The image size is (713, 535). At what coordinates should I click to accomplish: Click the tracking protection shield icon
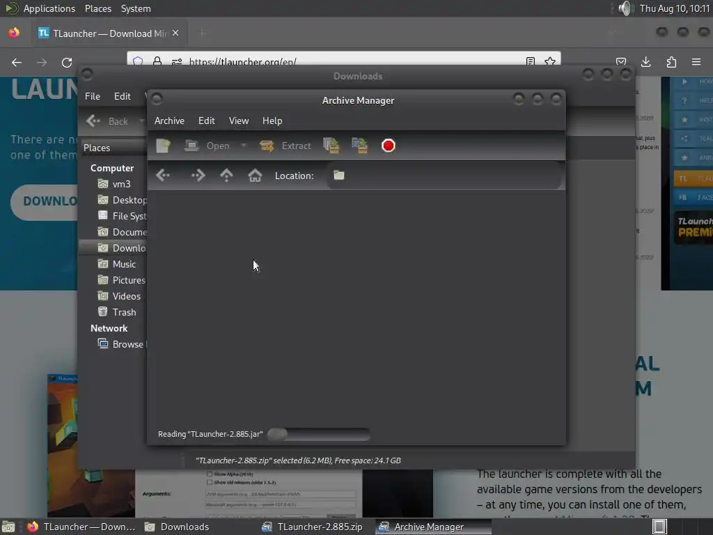(138, 61)
